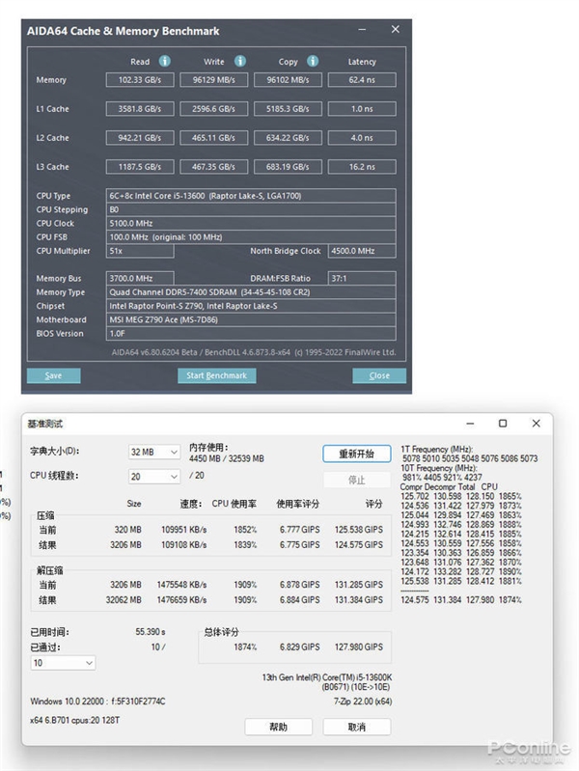Click 基准测试 window title
Screen dimensions: 579x771
(45, 424)
